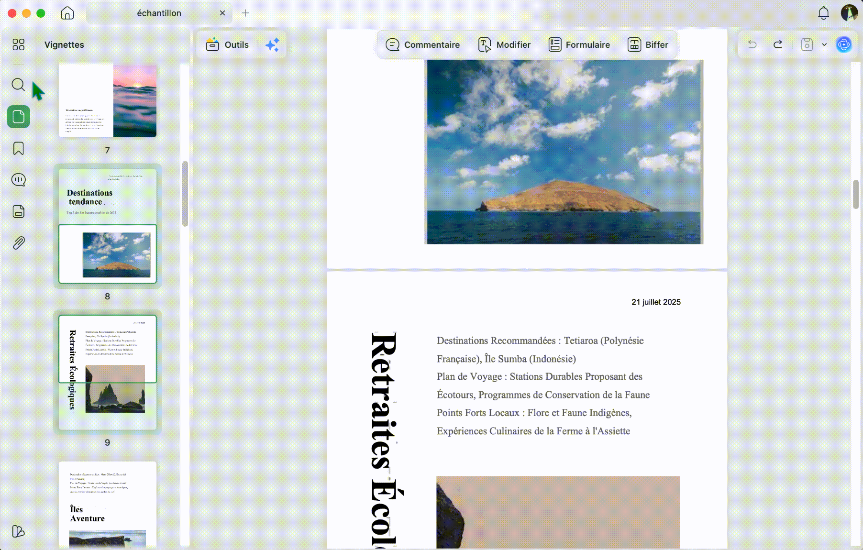Click the page number 7 label
863x550 pixels.
tap(107, 150)
